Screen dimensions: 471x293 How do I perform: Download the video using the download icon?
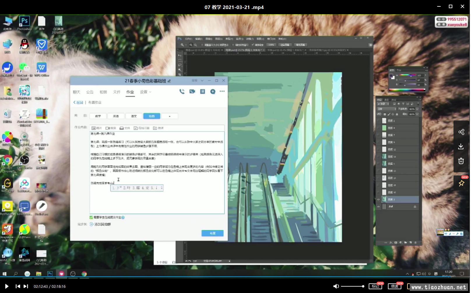point(461,146)
